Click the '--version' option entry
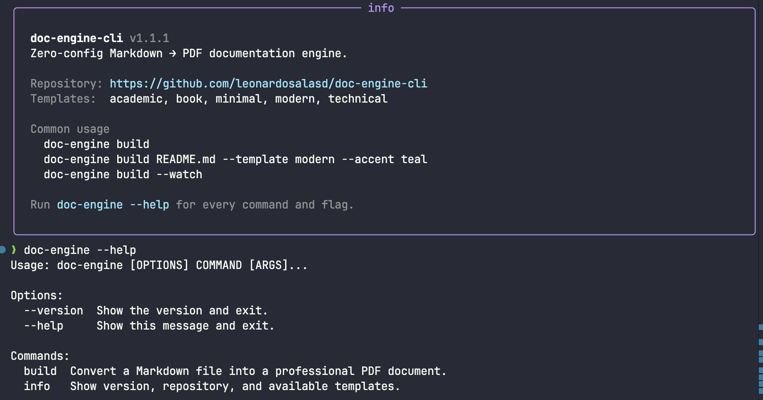763x400 pixels. pos(53,311)
